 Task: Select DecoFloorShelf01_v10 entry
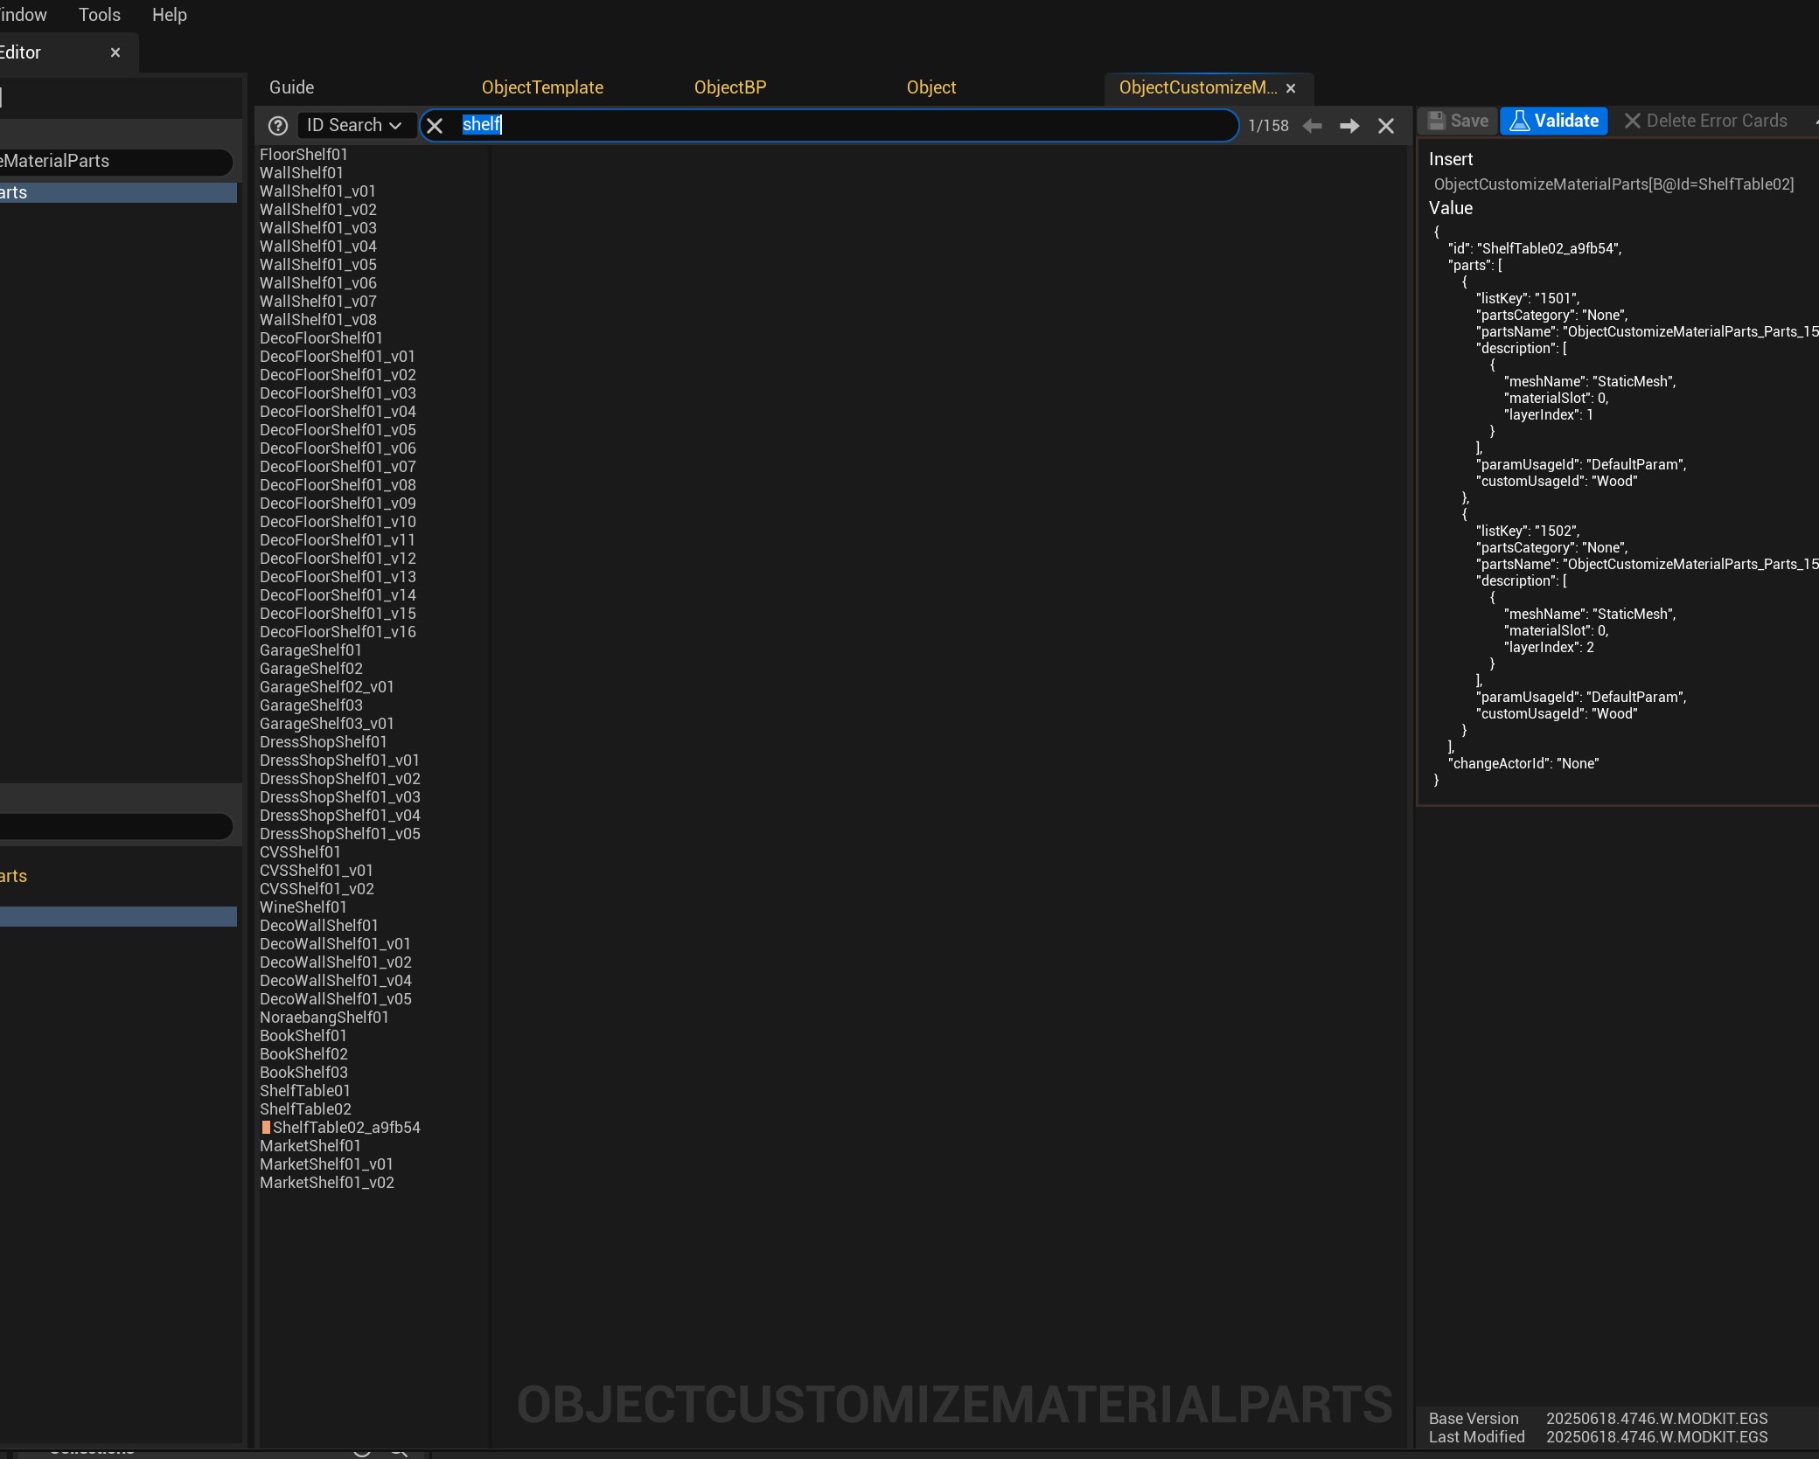click(x=338, y=522)
